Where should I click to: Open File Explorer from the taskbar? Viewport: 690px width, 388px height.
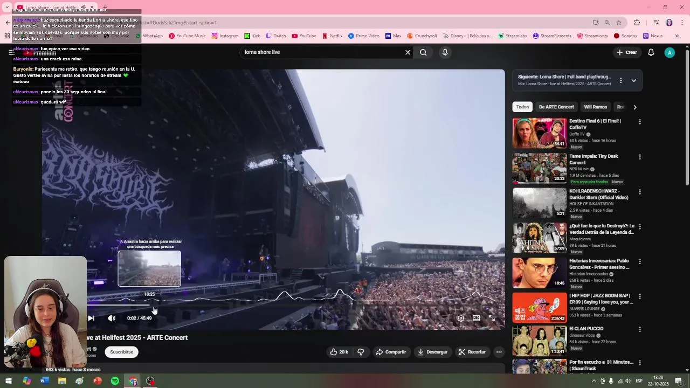(x=62, y=381)
